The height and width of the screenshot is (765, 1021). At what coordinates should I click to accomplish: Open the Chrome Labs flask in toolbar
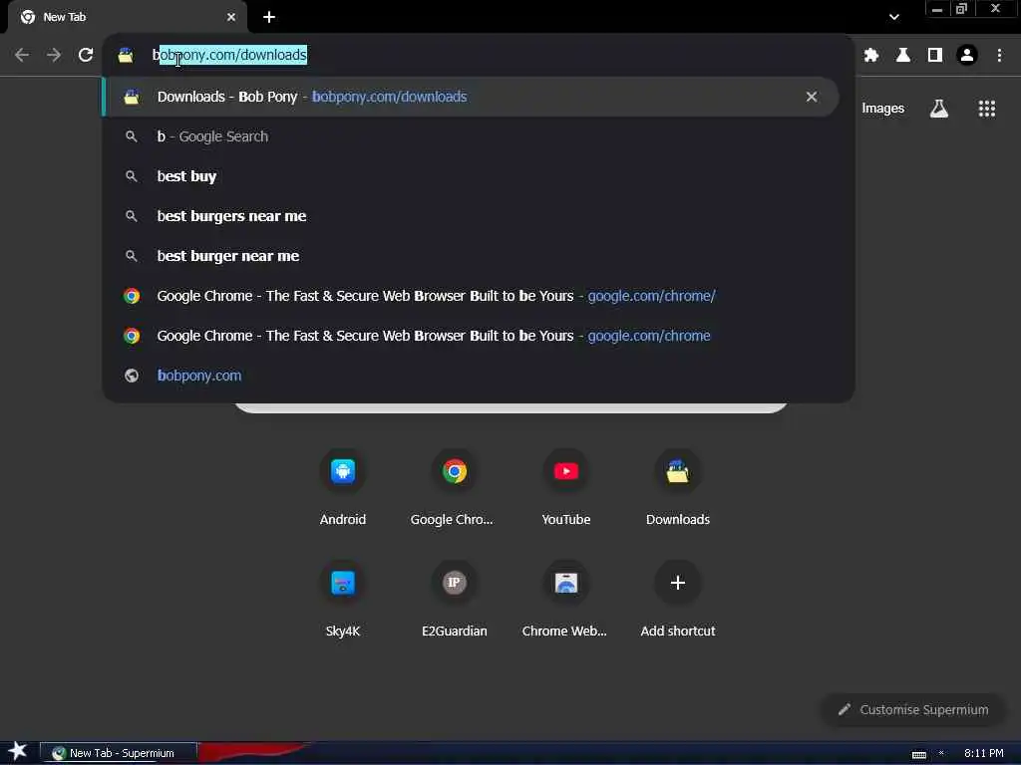tap(903, 56)
